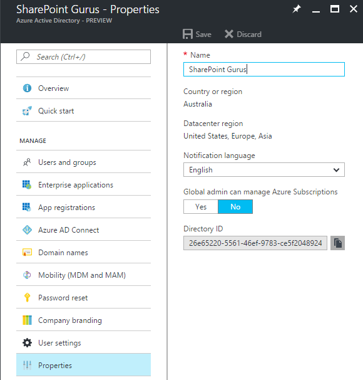Open Enterprise applications menu item

83,184
